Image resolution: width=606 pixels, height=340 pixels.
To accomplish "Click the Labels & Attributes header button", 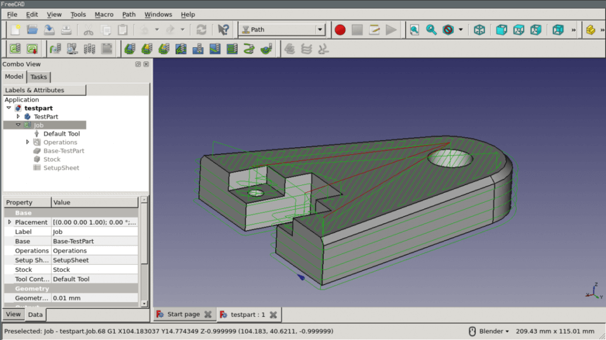I will [x=44, y=90].
